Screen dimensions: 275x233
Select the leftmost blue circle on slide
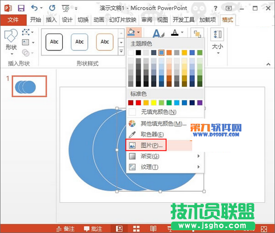(81, 150)
